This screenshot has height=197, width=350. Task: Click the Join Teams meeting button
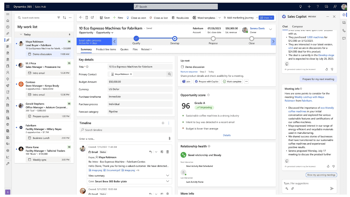click(x=186, y=81)
